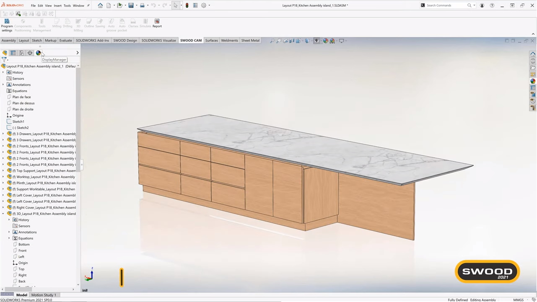Toggle the Select cursor tool
Image resolution: width=537 pixels, height=302 pixels.
coord(175,5)
